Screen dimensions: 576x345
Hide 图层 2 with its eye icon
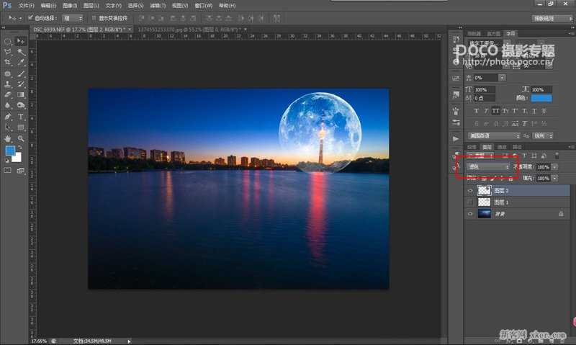point(470,190)
